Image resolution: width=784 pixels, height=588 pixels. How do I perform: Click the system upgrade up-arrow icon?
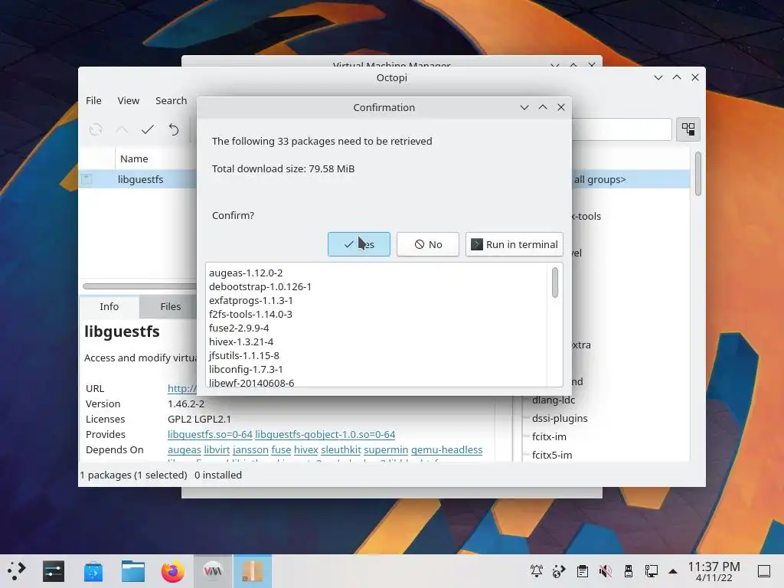click(122, 130)
